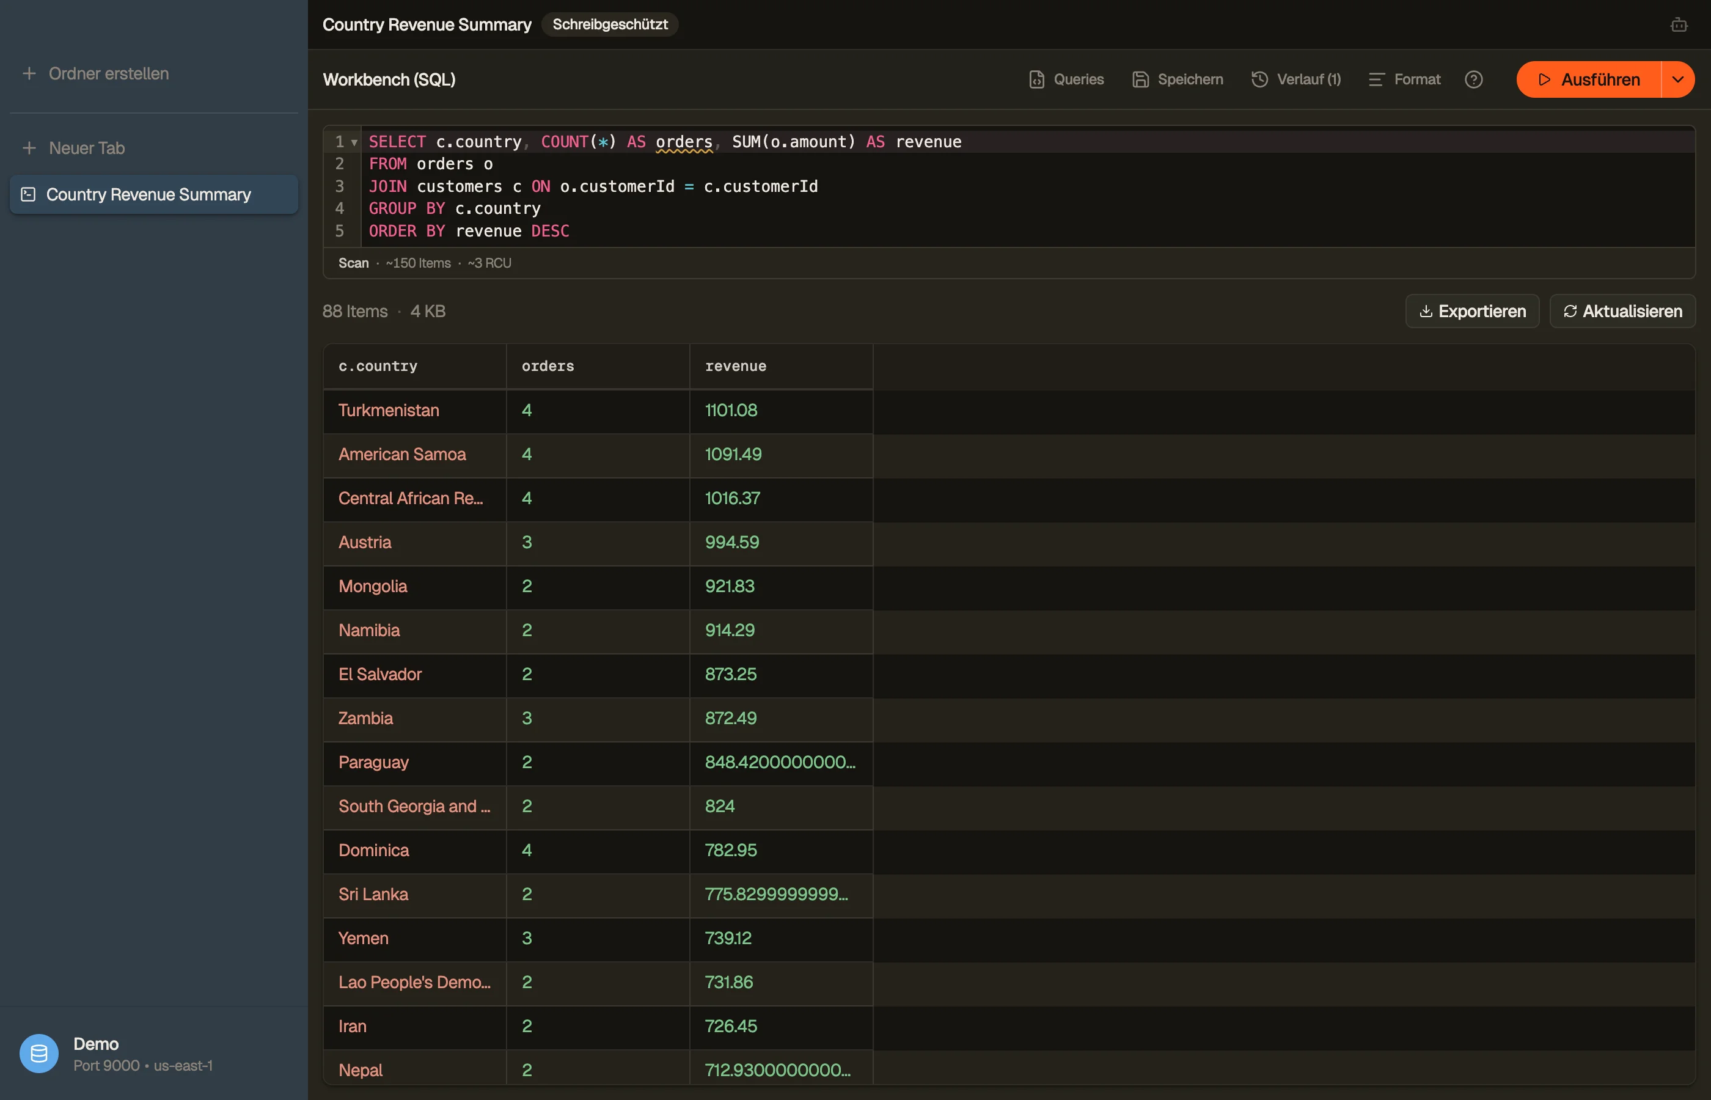Select the El Salvador cell

tap(415, 675)
